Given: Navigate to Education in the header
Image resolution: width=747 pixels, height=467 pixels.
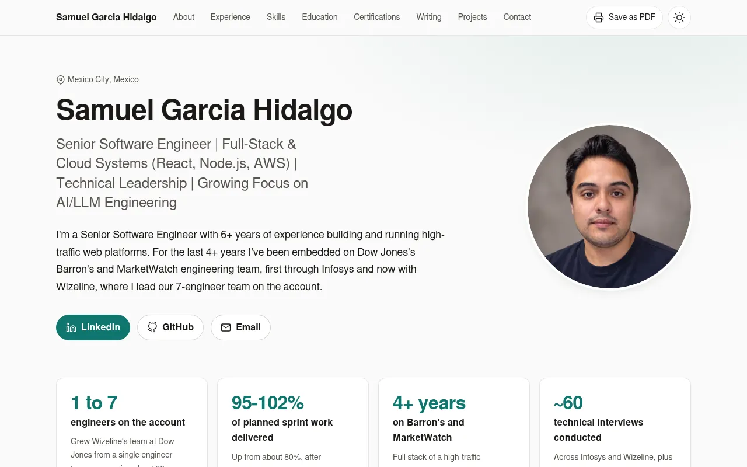Looking at the screenshot, I should pyautogui.click(x=320, y=17).
